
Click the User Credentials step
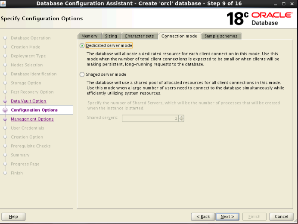[28, 128]
